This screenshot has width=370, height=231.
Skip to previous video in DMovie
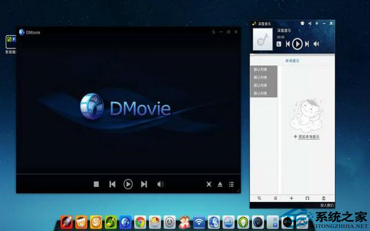coord(112,184)
